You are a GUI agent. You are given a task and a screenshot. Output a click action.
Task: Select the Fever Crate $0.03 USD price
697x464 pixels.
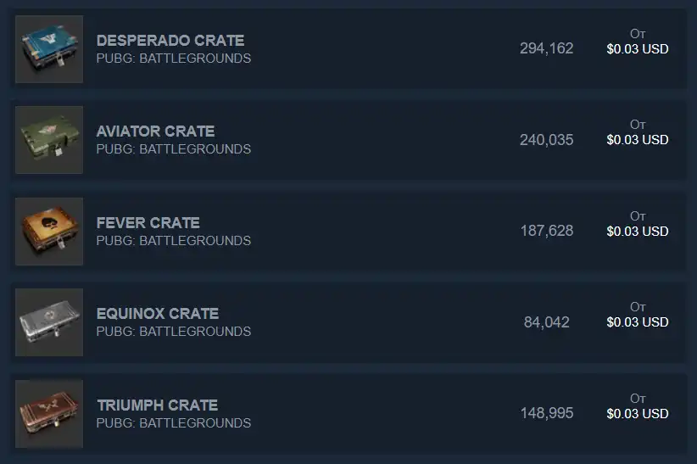click(638, 232)
